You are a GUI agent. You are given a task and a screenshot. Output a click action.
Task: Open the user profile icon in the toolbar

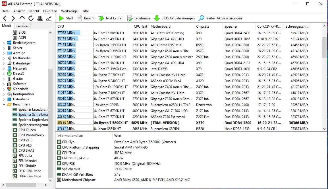point(40,18)
